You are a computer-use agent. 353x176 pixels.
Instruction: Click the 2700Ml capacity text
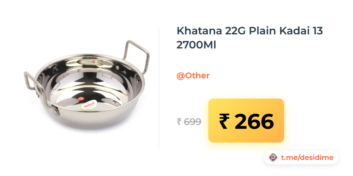pos(196,45)
